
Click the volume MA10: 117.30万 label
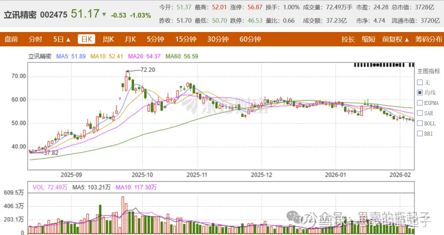tap(136, 187)
